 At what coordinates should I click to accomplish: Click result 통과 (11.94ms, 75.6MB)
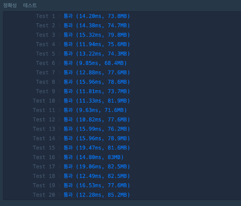(97, 44)
